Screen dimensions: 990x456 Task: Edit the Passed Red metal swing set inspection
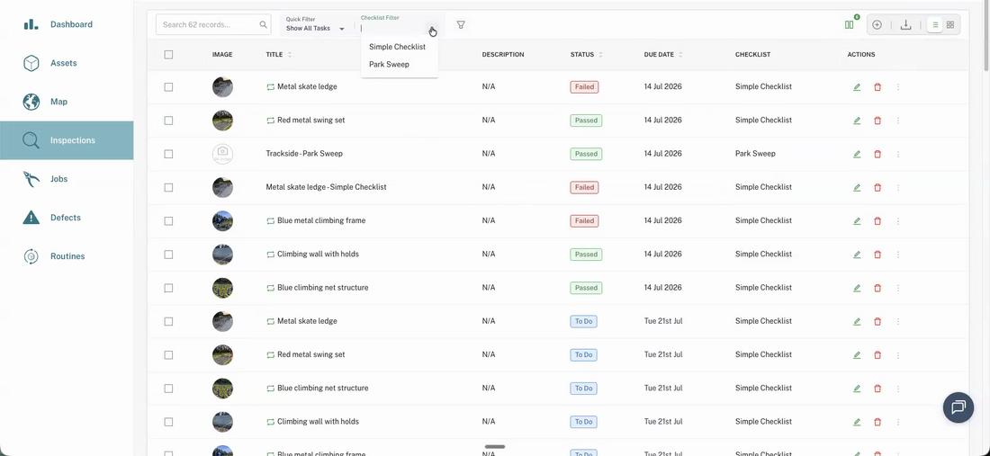tap(857, 120)
